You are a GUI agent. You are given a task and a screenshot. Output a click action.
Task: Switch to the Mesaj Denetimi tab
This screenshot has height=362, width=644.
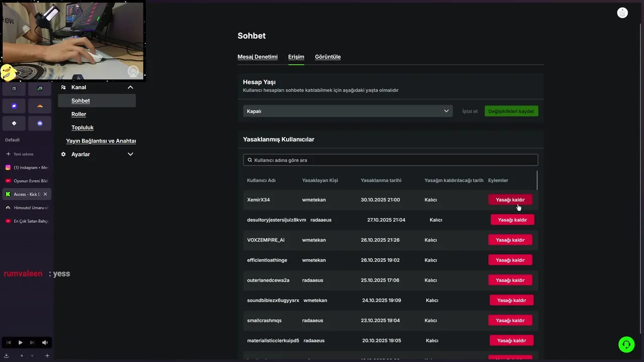click(257, 57)
